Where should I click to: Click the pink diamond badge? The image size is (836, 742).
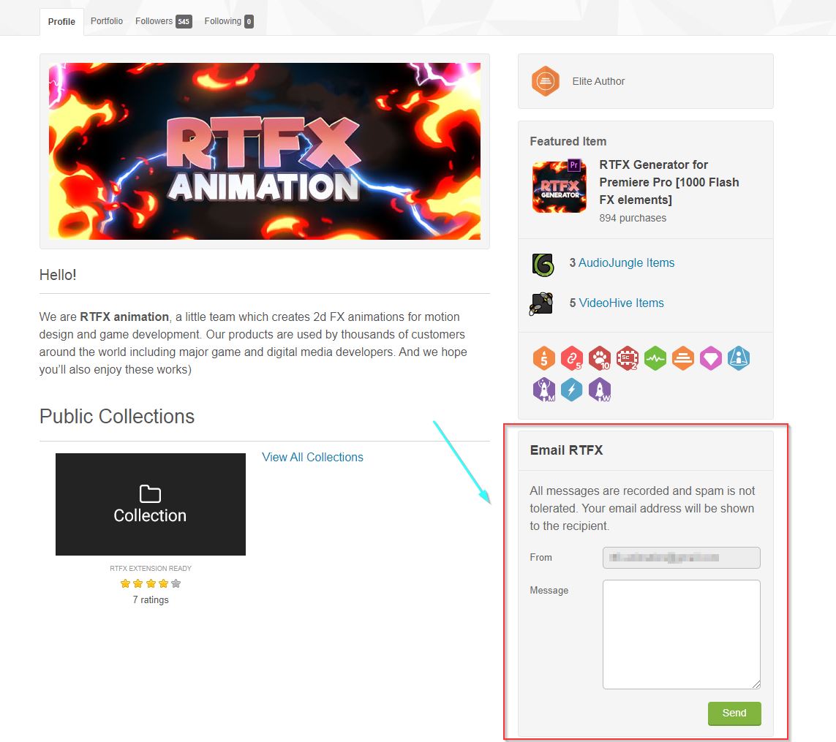coord(710,358)
